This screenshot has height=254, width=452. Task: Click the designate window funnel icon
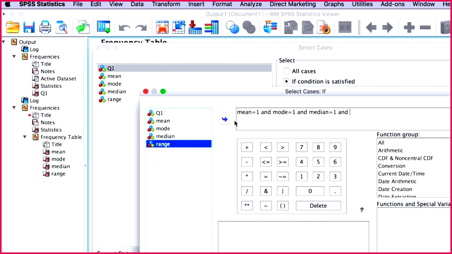click(x=270, y=28)
